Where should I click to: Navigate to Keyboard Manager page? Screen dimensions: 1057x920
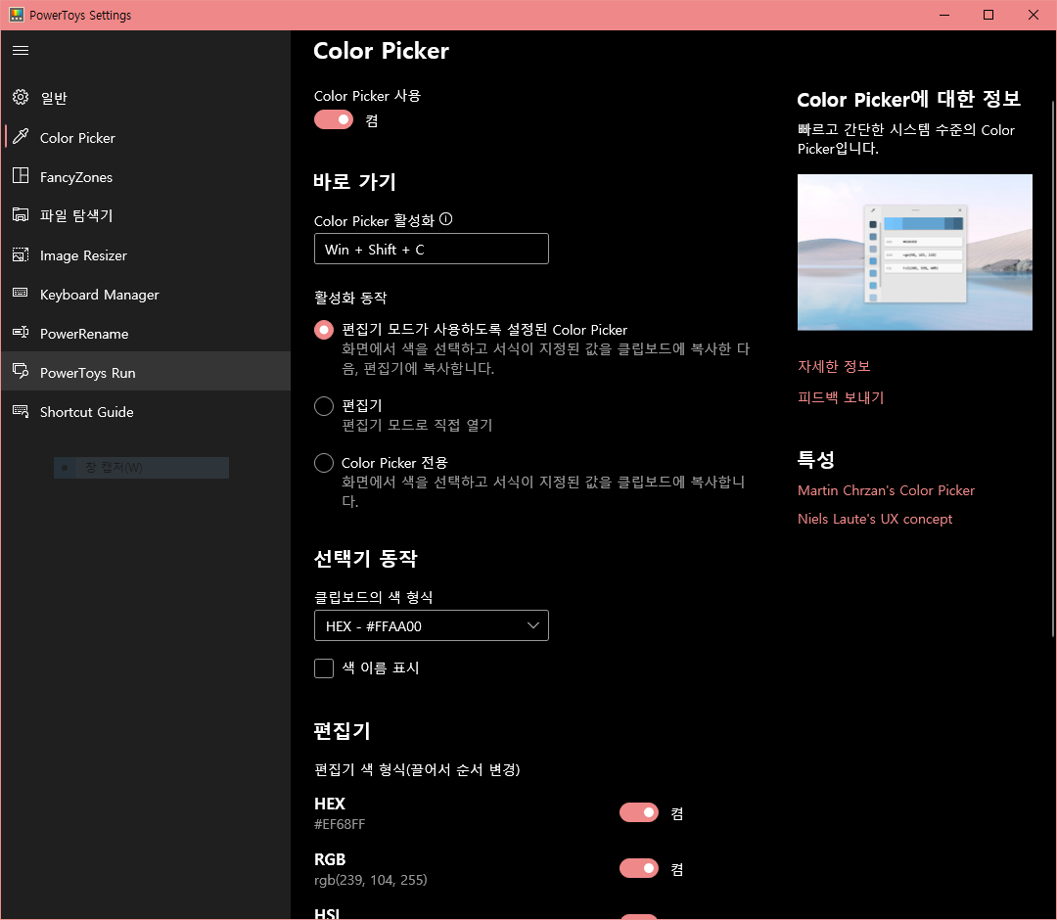146,295
